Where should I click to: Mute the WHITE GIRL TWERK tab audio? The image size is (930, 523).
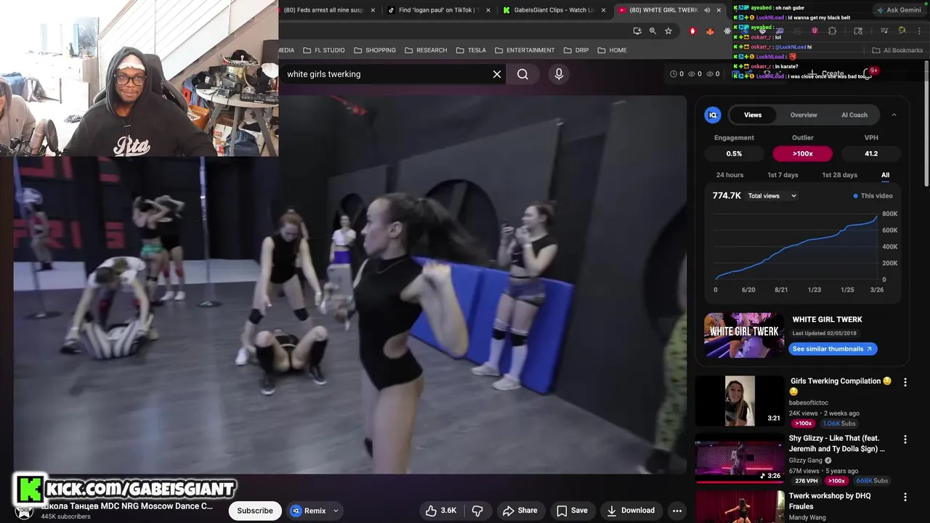pos(707,10)
